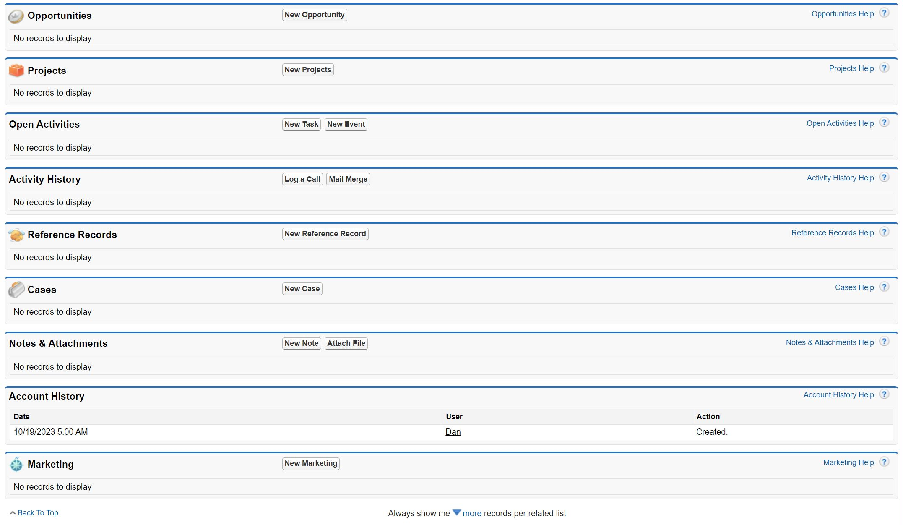Screen dimensions: 903x525
Task: Jump via the Back To Top link
Action: pos(38,513)
